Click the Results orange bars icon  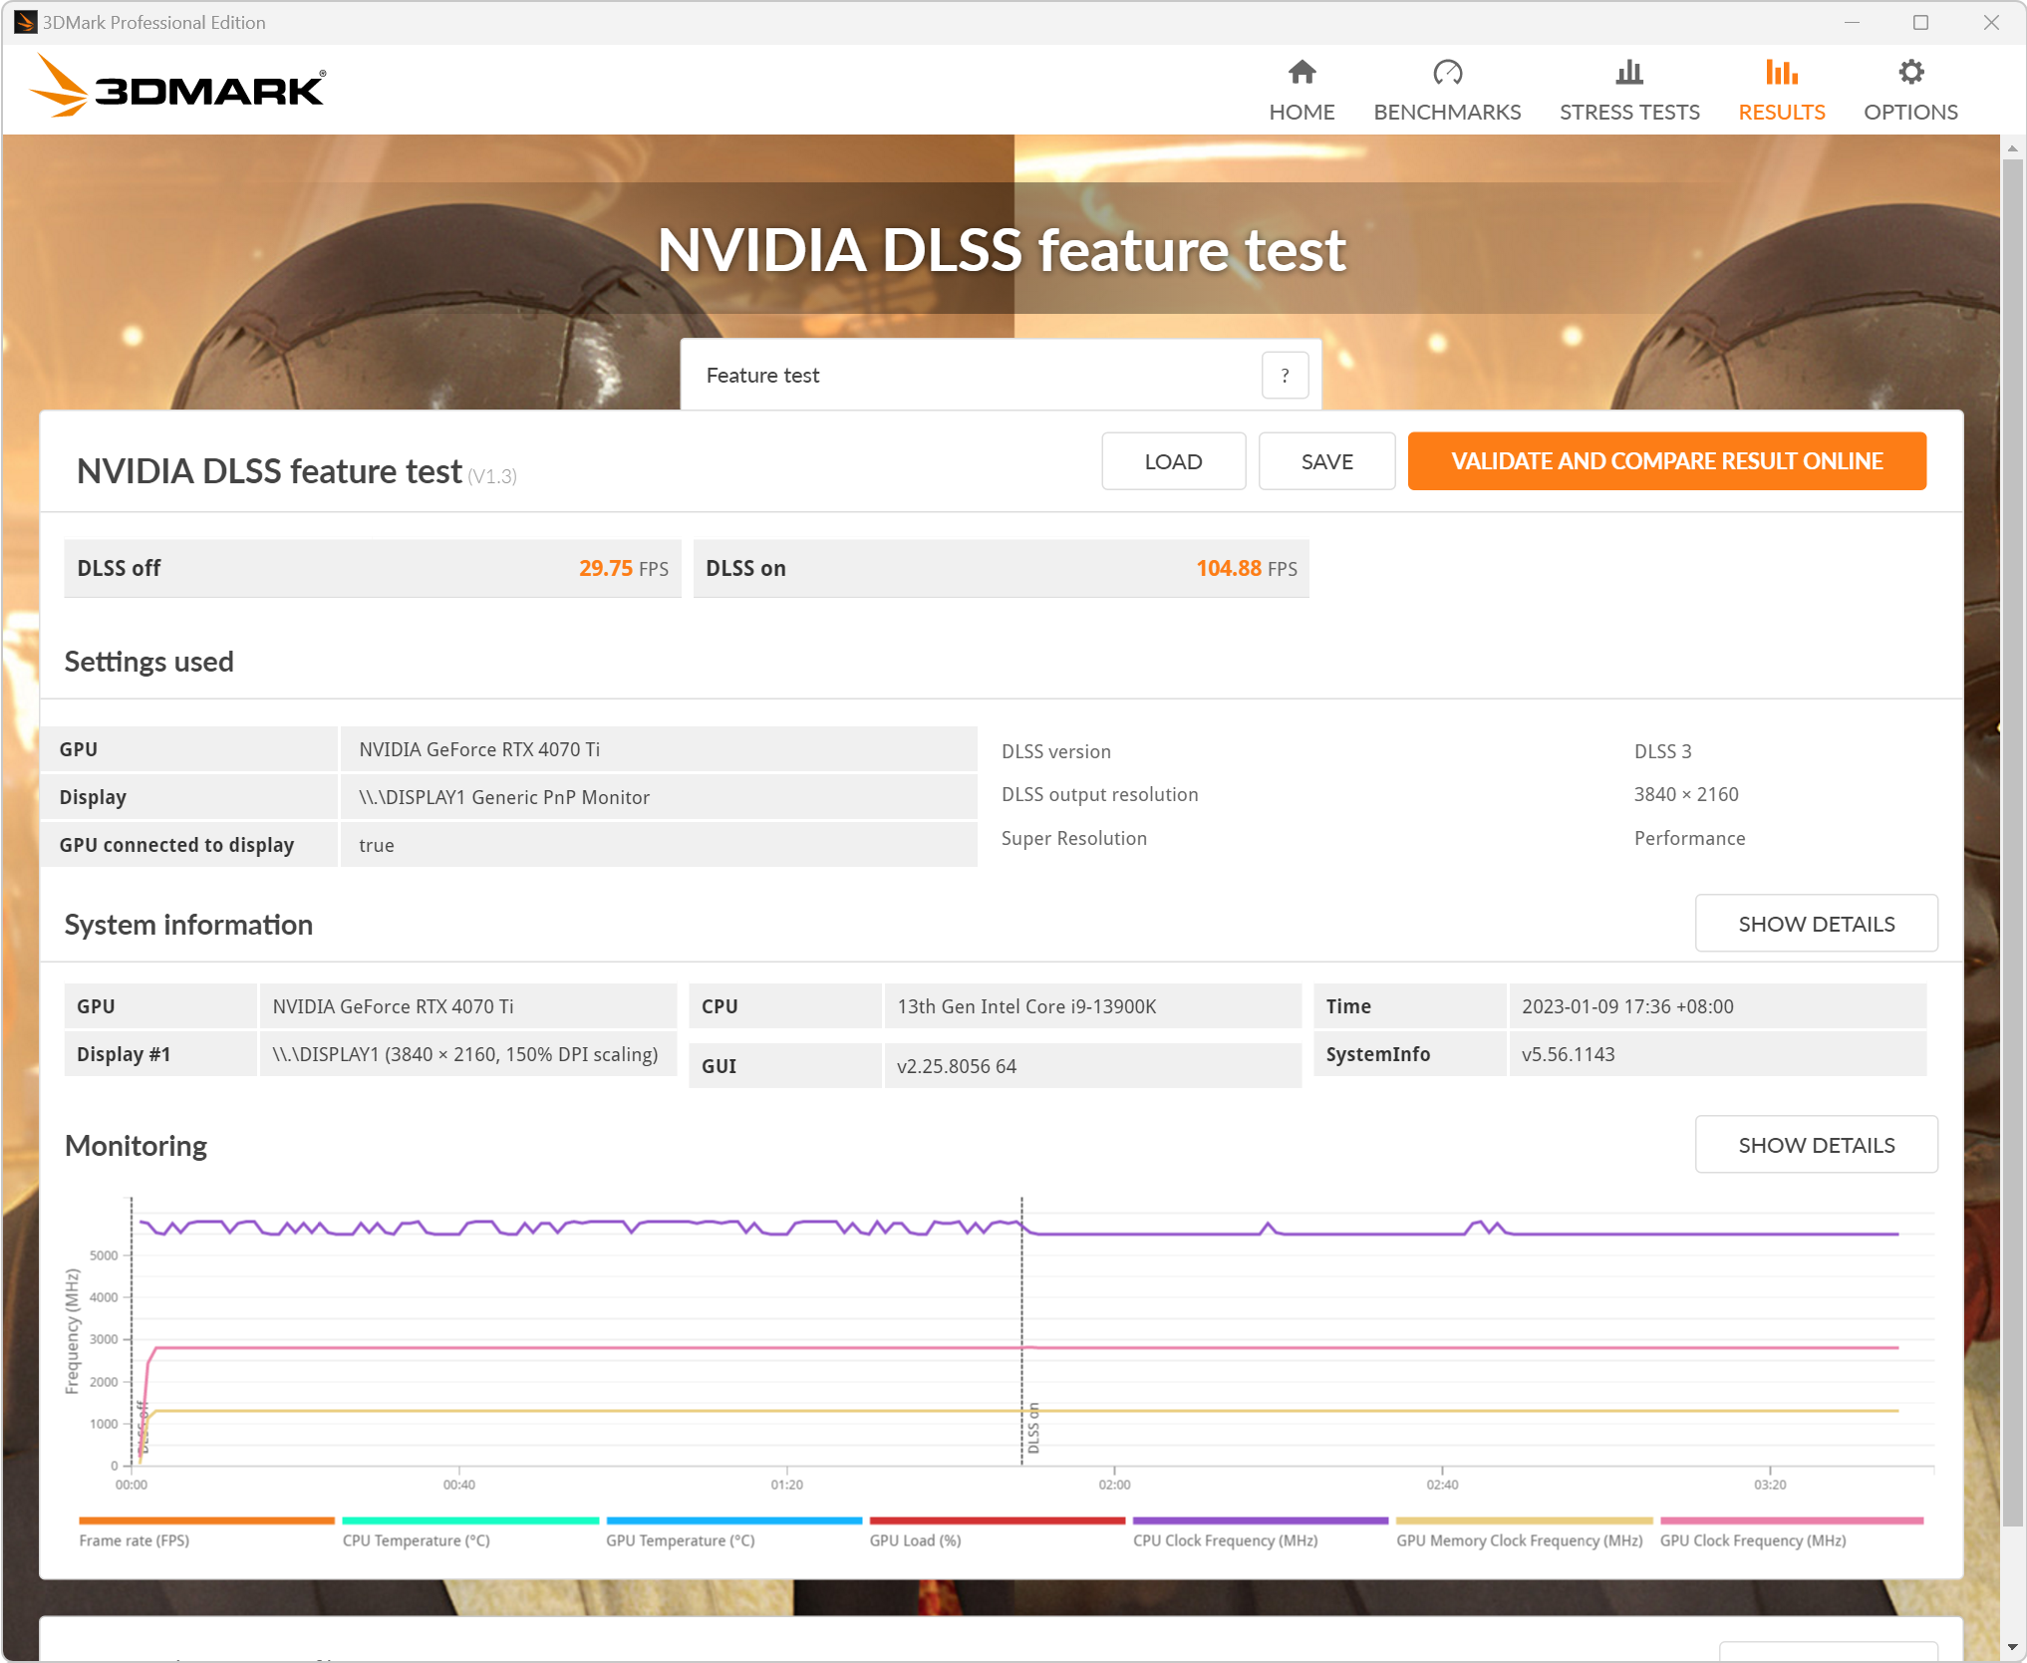point(1782,72)
